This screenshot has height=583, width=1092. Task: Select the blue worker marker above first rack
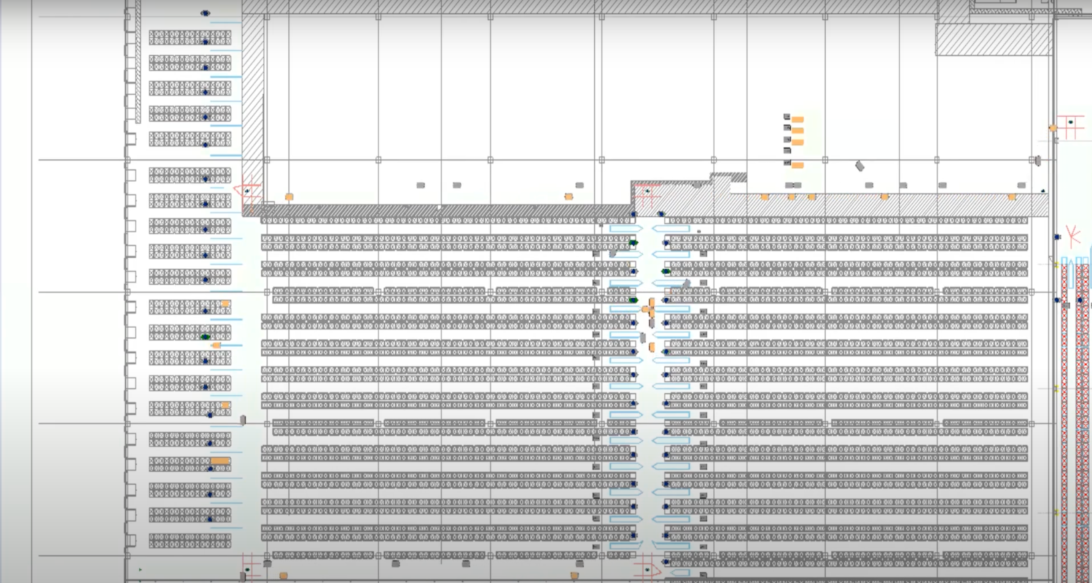click(205, 13)
